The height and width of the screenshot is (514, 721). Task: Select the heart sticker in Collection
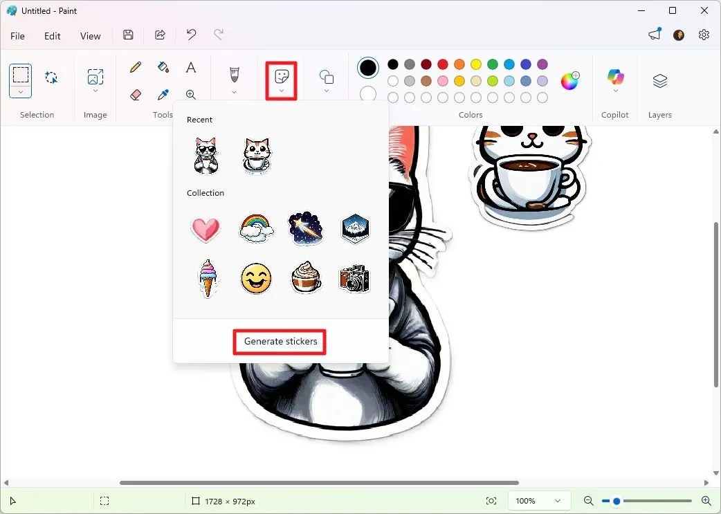(206, 229)
